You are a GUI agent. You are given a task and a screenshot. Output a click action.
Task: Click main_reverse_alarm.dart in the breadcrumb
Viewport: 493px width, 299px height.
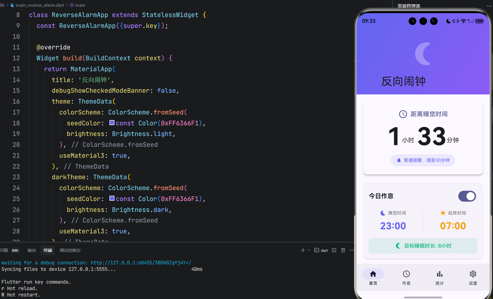(40, 5)
